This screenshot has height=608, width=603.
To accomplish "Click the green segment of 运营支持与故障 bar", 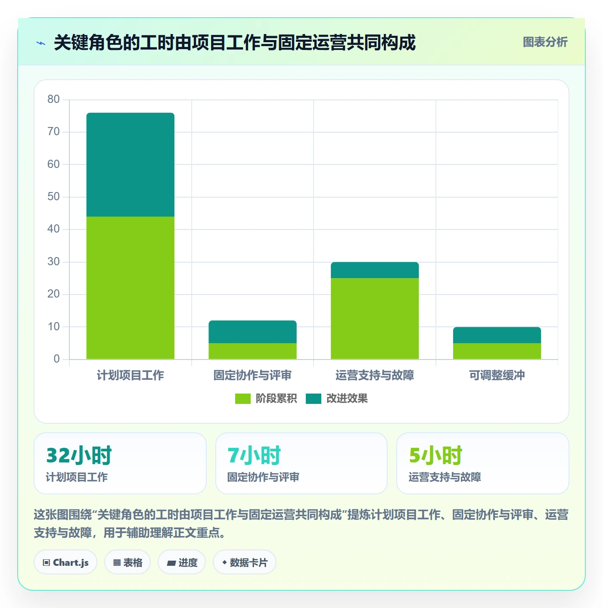I will 375,319.
